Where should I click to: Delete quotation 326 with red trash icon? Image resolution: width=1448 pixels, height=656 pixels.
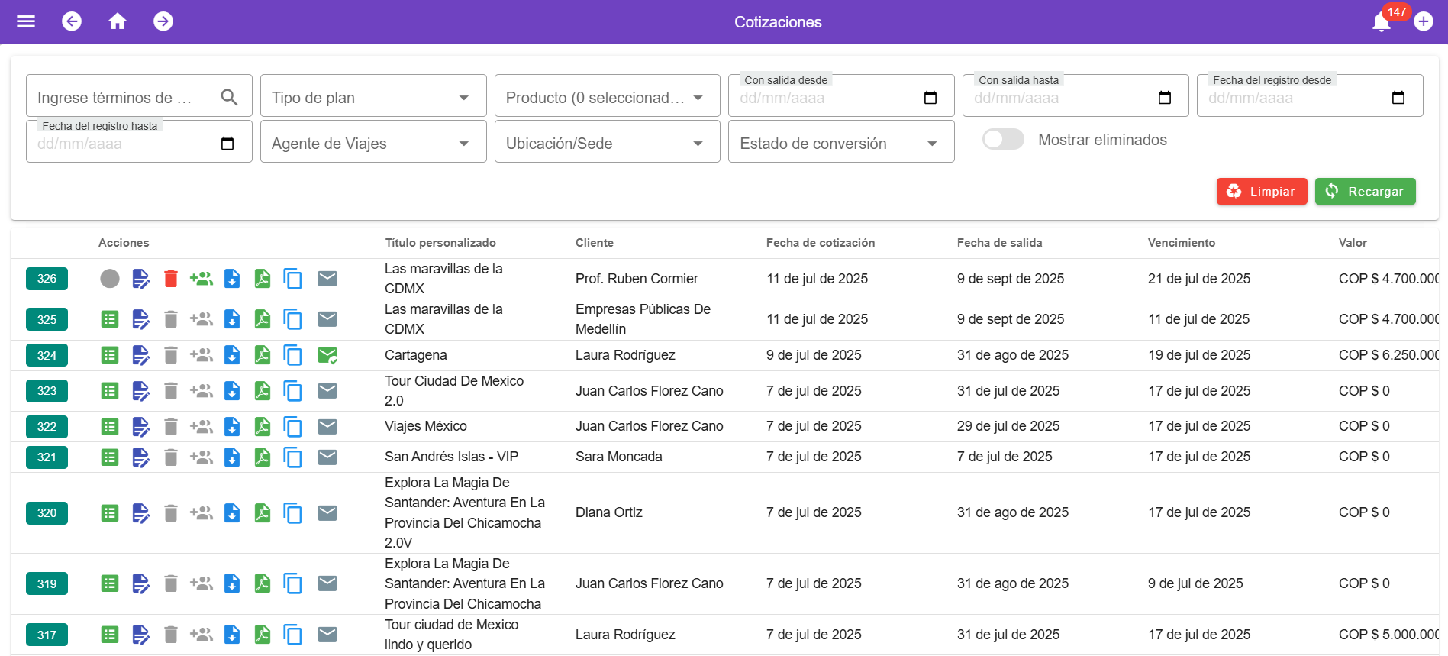(x=171, y=279)
